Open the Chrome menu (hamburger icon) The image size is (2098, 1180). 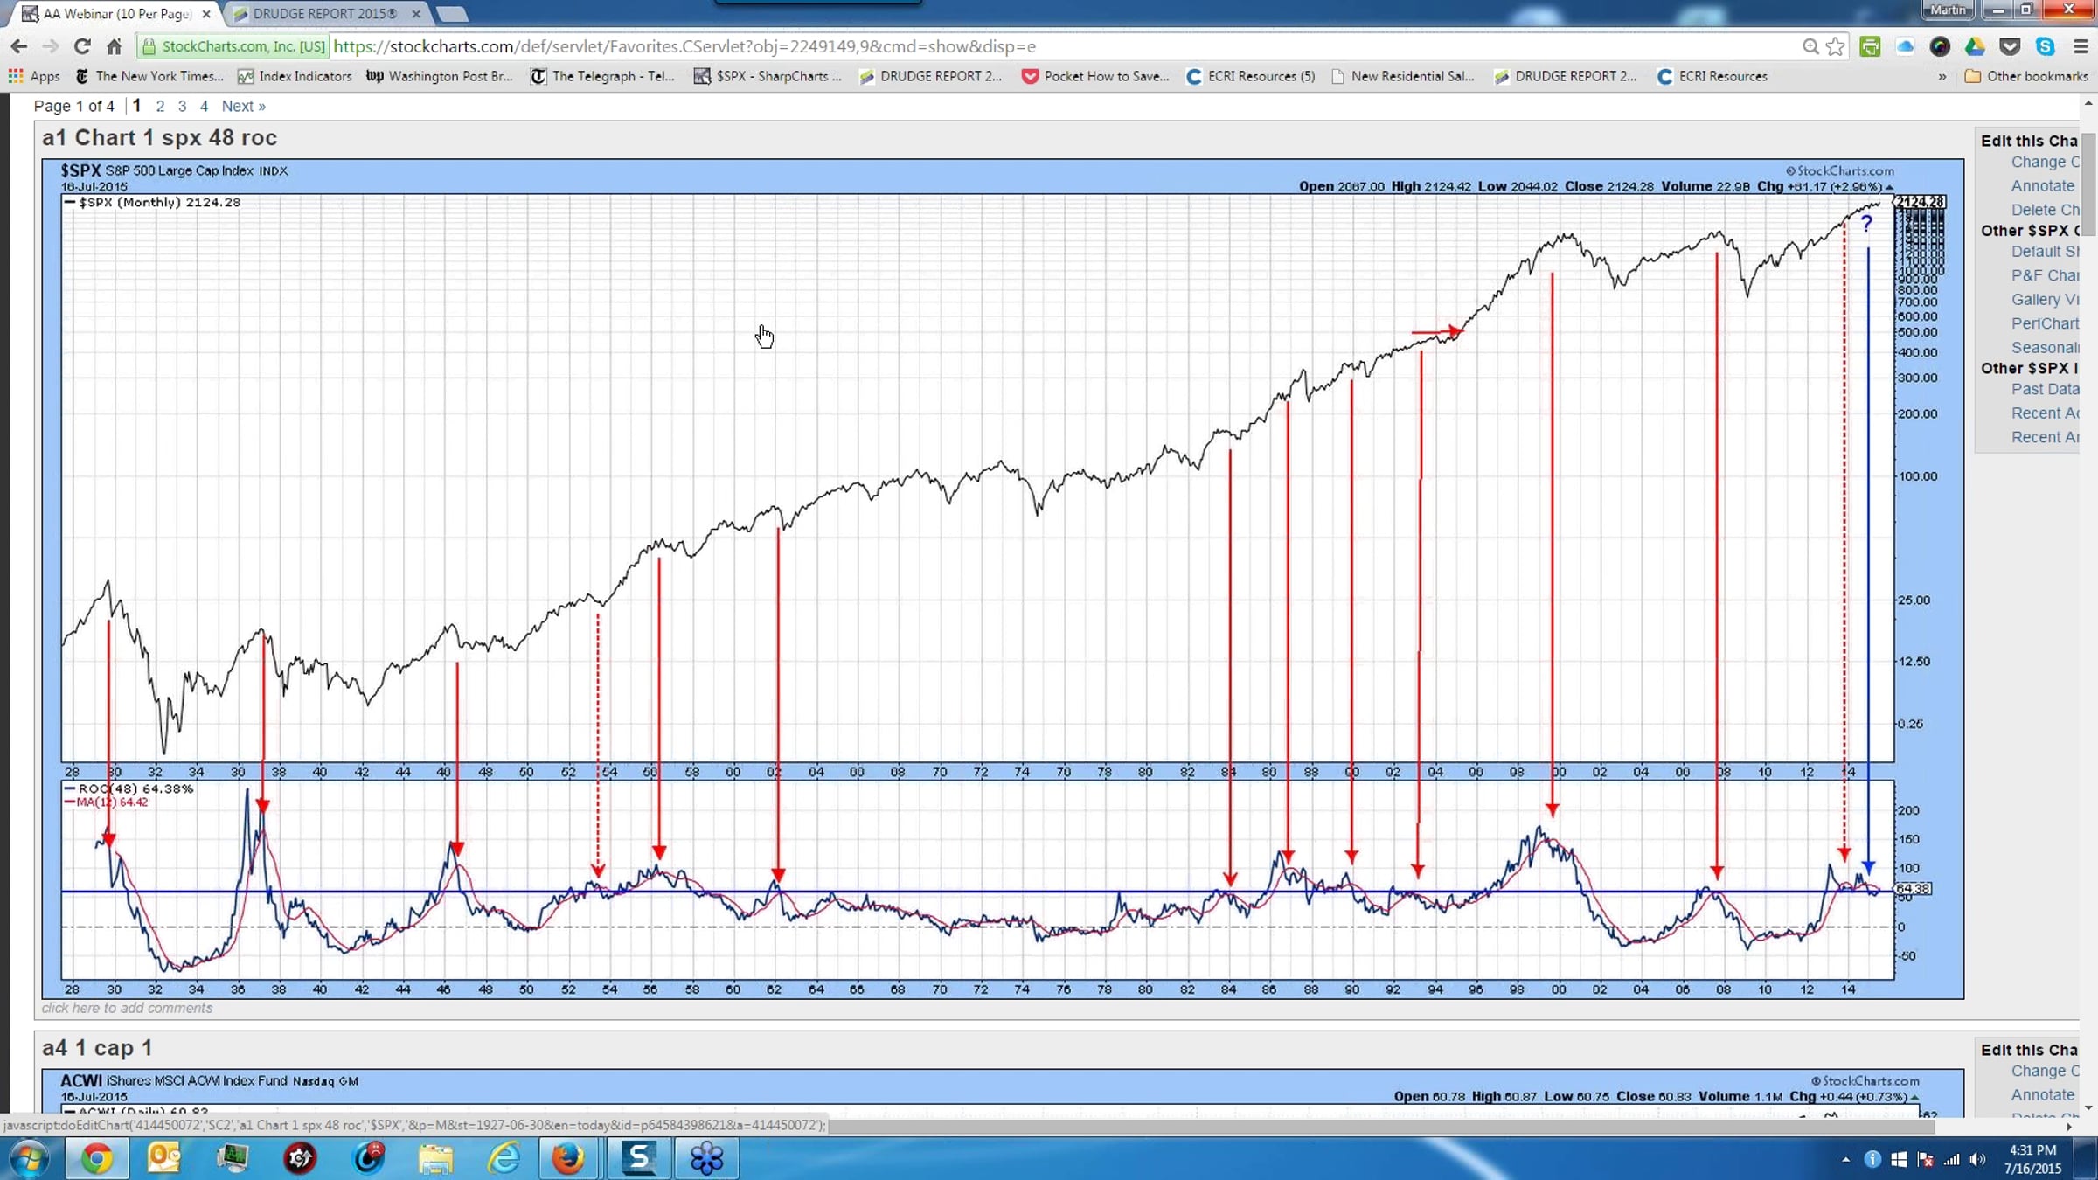2081,46
